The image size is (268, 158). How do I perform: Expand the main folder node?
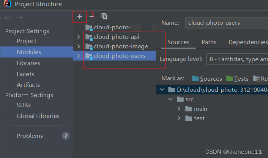point(179,109)
